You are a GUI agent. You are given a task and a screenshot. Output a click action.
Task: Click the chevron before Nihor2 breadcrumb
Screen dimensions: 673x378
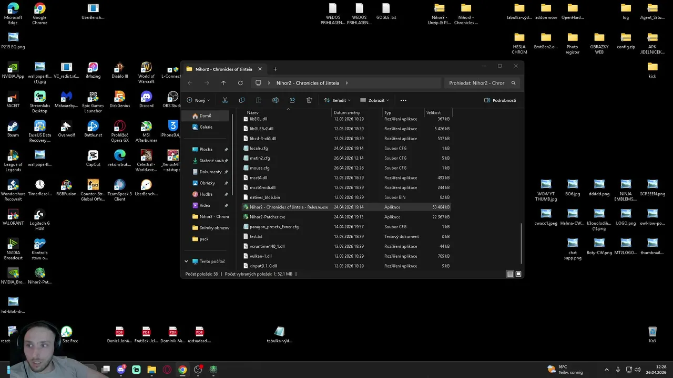point(269,83)
